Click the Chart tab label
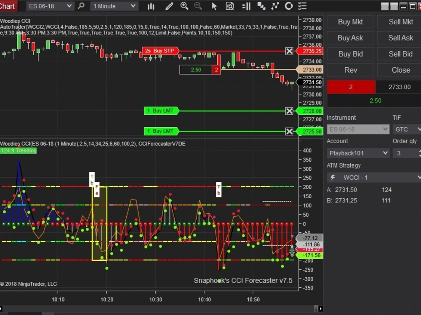This screenshot has height=315, width=421. coord(8,6)
